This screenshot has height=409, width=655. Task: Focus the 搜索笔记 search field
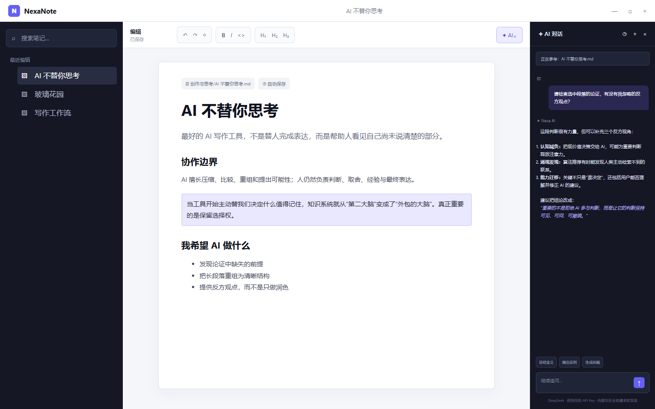pyautogui.click(x=61, y=38)
